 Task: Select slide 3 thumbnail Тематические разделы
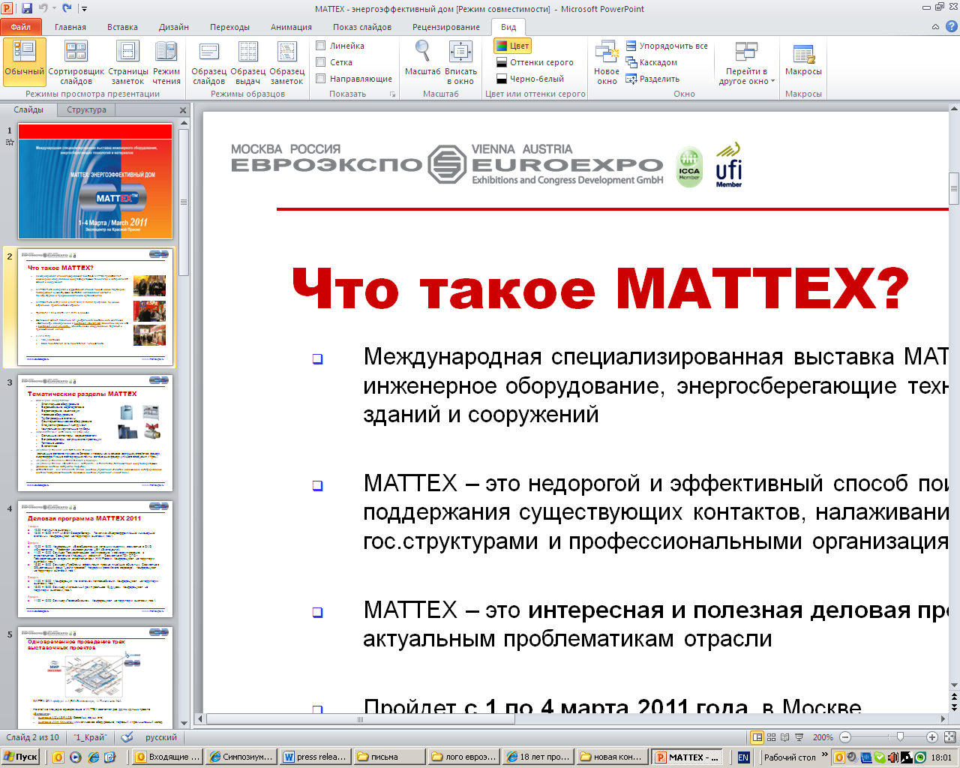95,433
